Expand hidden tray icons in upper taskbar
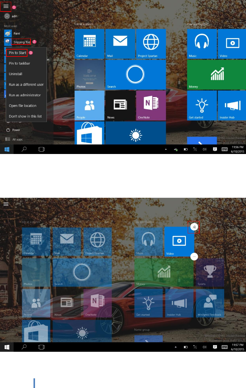This screenshot has height=388, width=246. [x=165, y=149]
